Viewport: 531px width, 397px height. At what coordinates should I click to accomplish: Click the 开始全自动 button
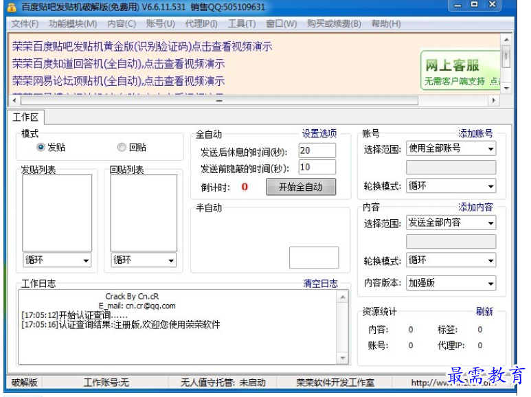point(301,187)
